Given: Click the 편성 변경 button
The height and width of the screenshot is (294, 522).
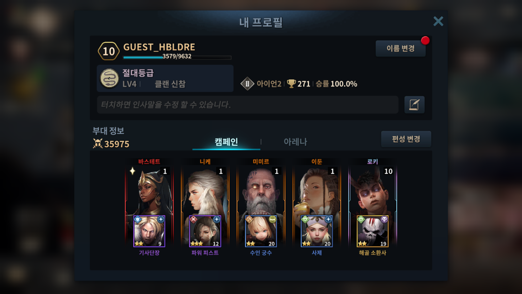Looking at the screenshot, I should (x=406, y=139).
